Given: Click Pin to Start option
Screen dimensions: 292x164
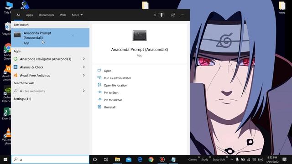Looking at the screenshot, I should [111, 92].
